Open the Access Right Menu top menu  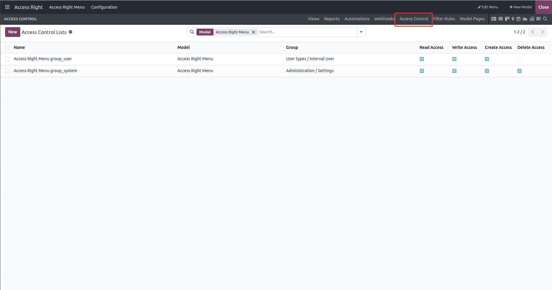click(x=67, y=7)
